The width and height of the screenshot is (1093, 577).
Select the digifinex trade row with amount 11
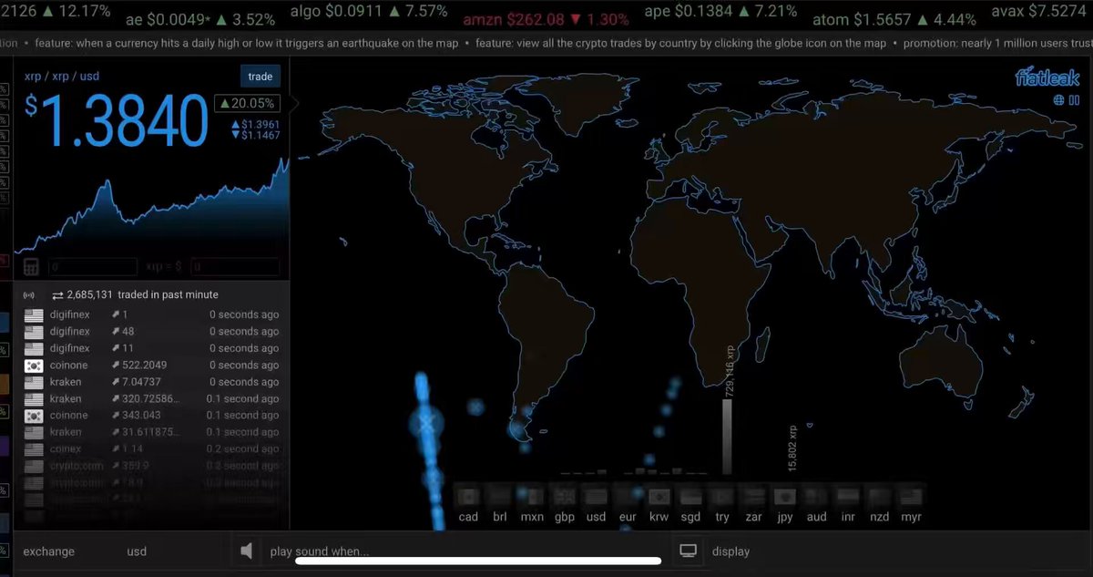152,348
